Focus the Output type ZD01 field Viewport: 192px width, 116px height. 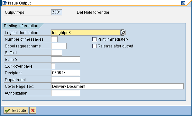pyautogui.click(x=57, y=12)
